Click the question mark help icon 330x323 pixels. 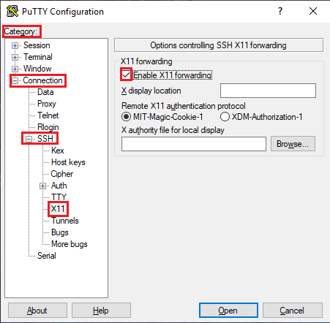tap(280, 11)
